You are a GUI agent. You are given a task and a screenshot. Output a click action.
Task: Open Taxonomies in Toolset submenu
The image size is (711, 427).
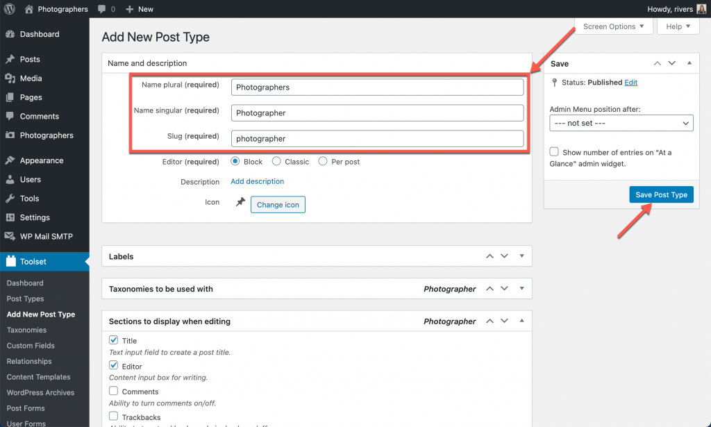[x=27, y=330]
